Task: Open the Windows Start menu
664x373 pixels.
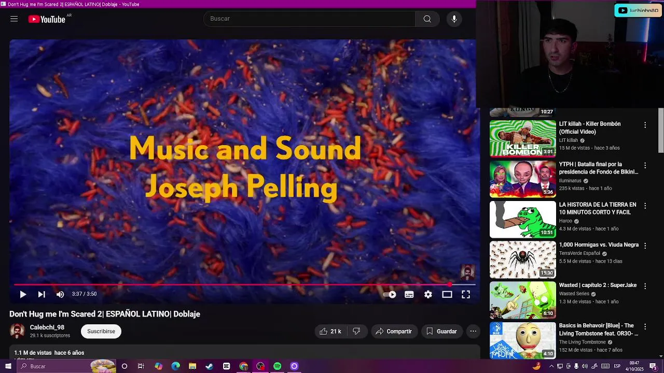Action: pos(8,366)
